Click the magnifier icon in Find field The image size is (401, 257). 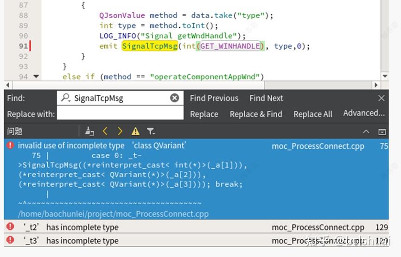(66, 98)
